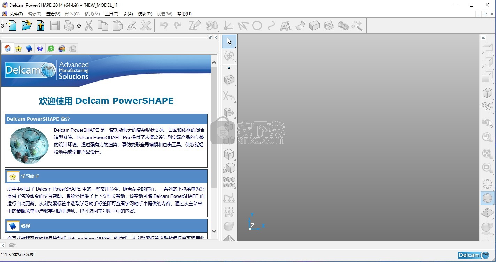This screenshot has height=262, width=496.
Task: Cut selection with the scissors icon
Action: tap(89, 25)
